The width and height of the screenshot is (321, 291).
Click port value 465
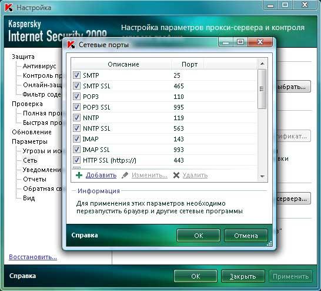coord(179,86)
